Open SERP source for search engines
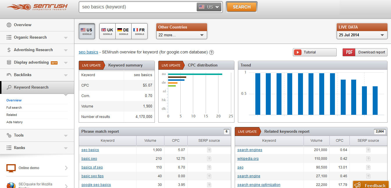This screenshot has height=188, width=391. pyautogui.click(x=368, y=150)
